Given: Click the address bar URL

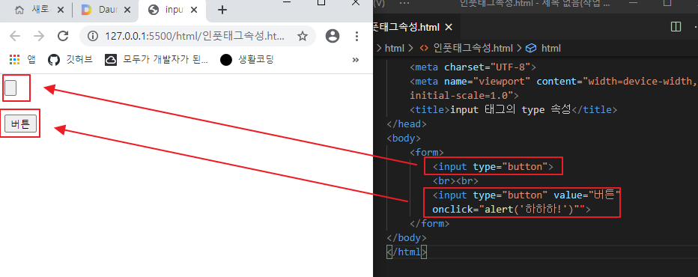Looking at the screenshot, I should point(195,36).
